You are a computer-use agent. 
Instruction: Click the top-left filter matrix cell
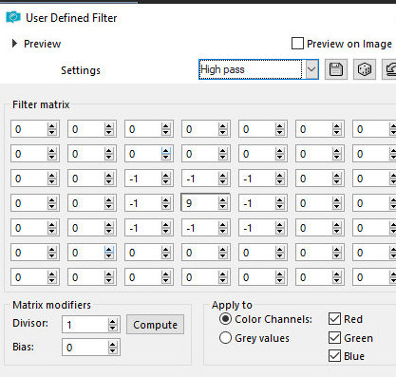point(28,129)
